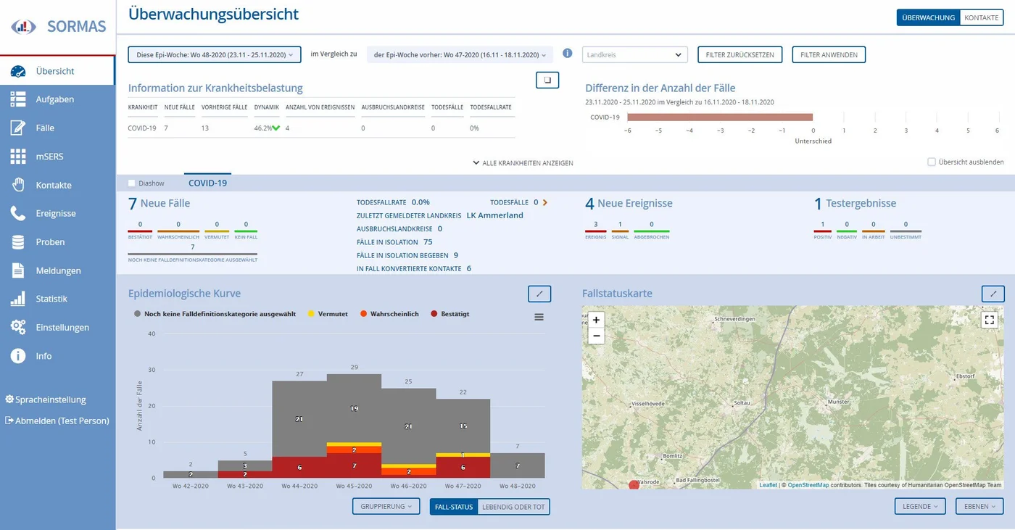The height and width of the screenshot is (530, 1015).
Task: Open the OpenStreetMap attribution link
Action: (x=808, y=485)
